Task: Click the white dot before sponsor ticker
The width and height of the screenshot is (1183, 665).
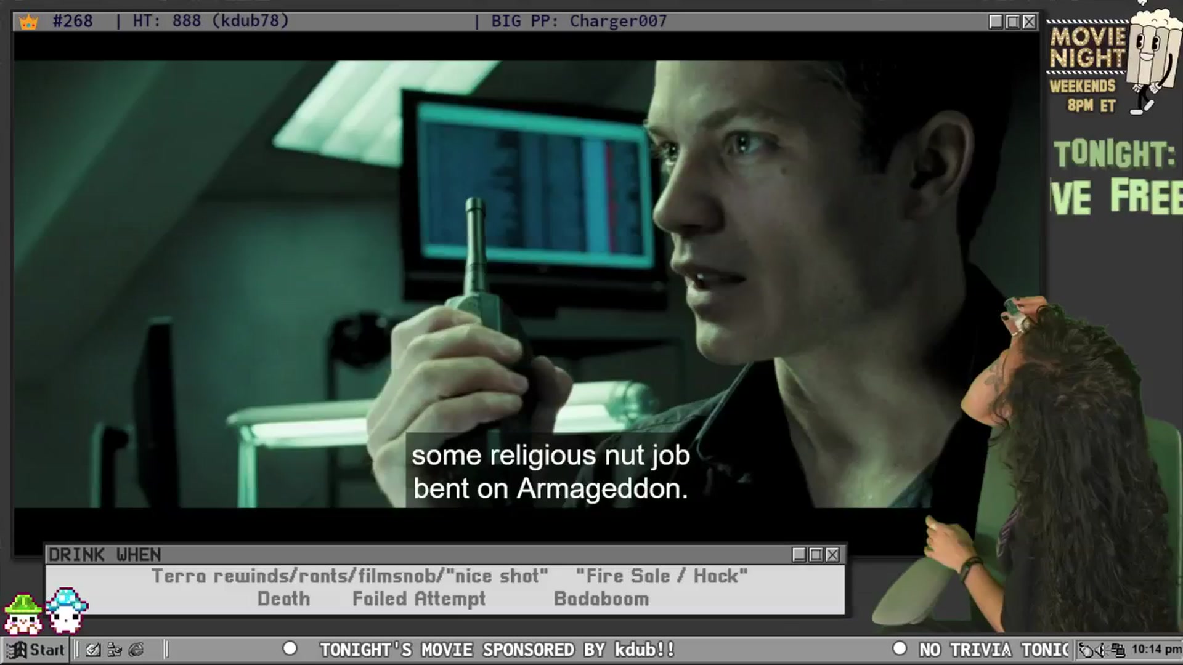Action: click(x=290, y=648)
